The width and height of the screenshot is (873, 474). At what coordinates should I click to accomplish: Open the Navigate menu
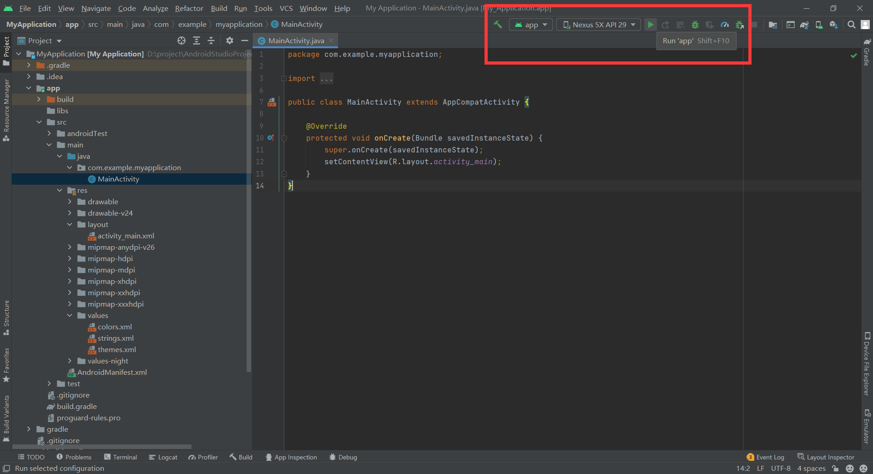96,8
